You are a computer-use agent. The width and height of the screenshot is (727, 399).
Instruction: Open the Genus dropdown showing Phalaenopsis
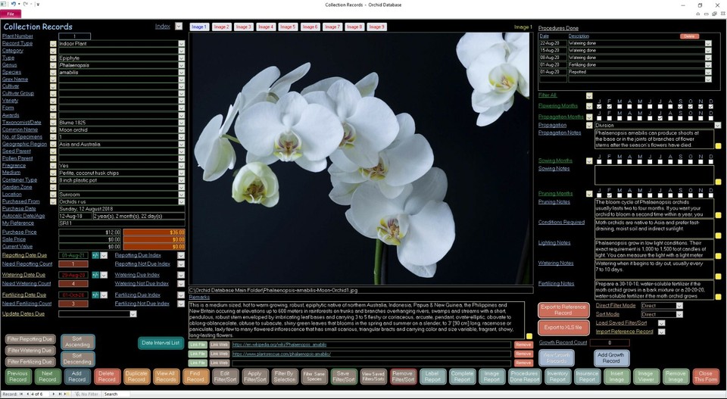click(181, 65)
